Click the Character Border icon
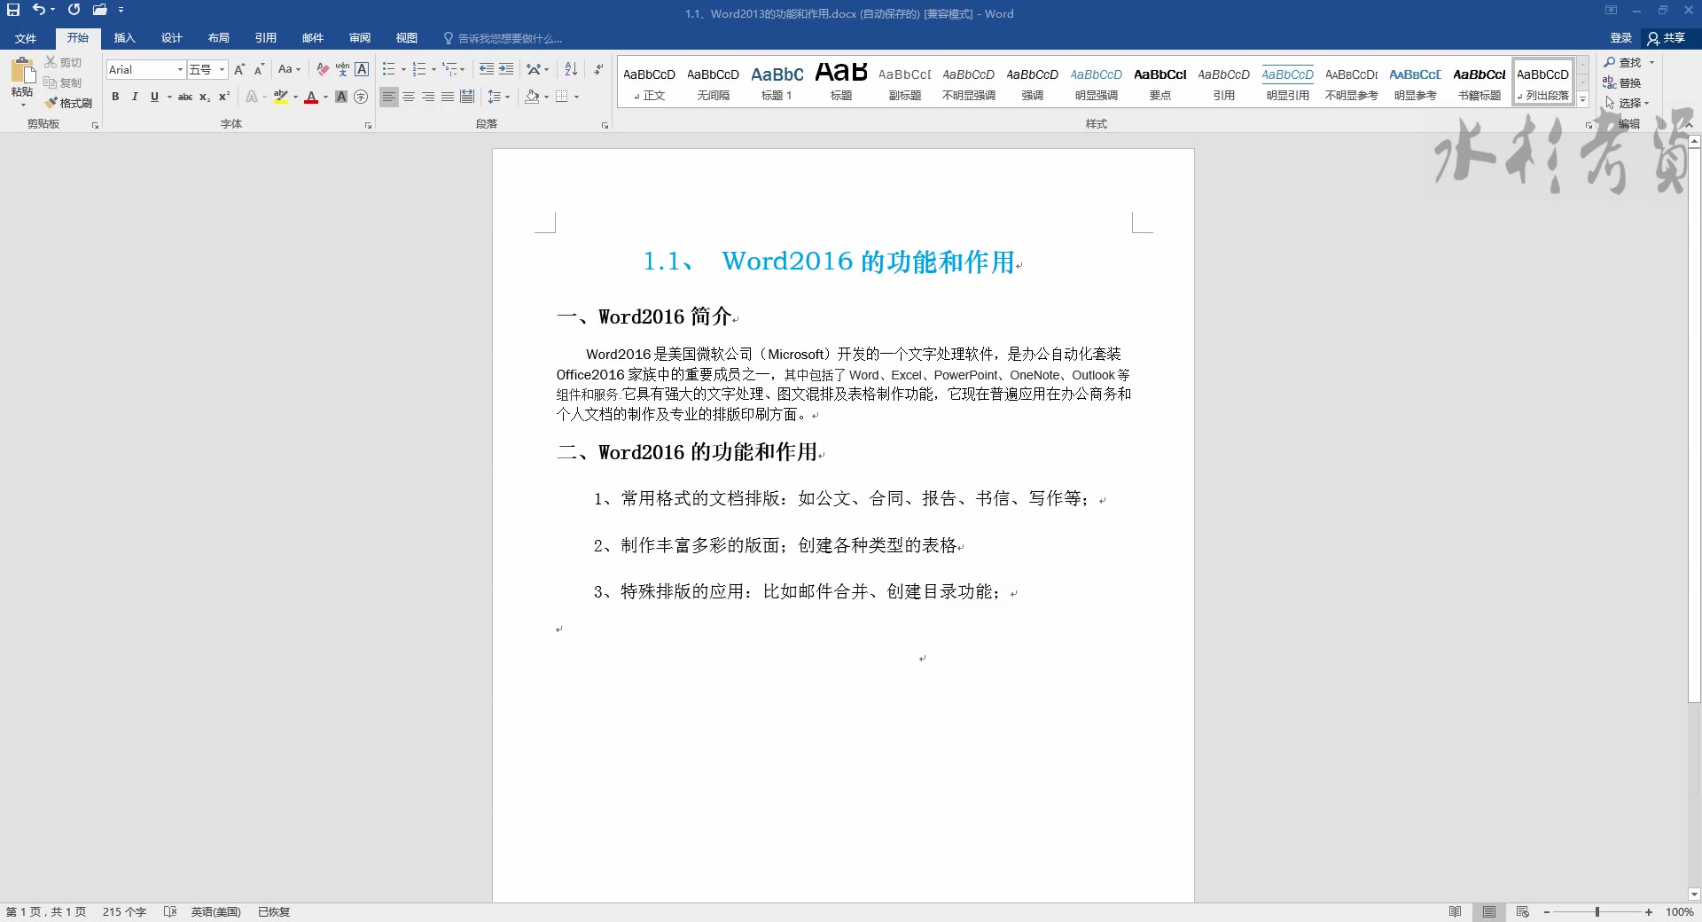The image size is (1702, 922). [362, 69]
